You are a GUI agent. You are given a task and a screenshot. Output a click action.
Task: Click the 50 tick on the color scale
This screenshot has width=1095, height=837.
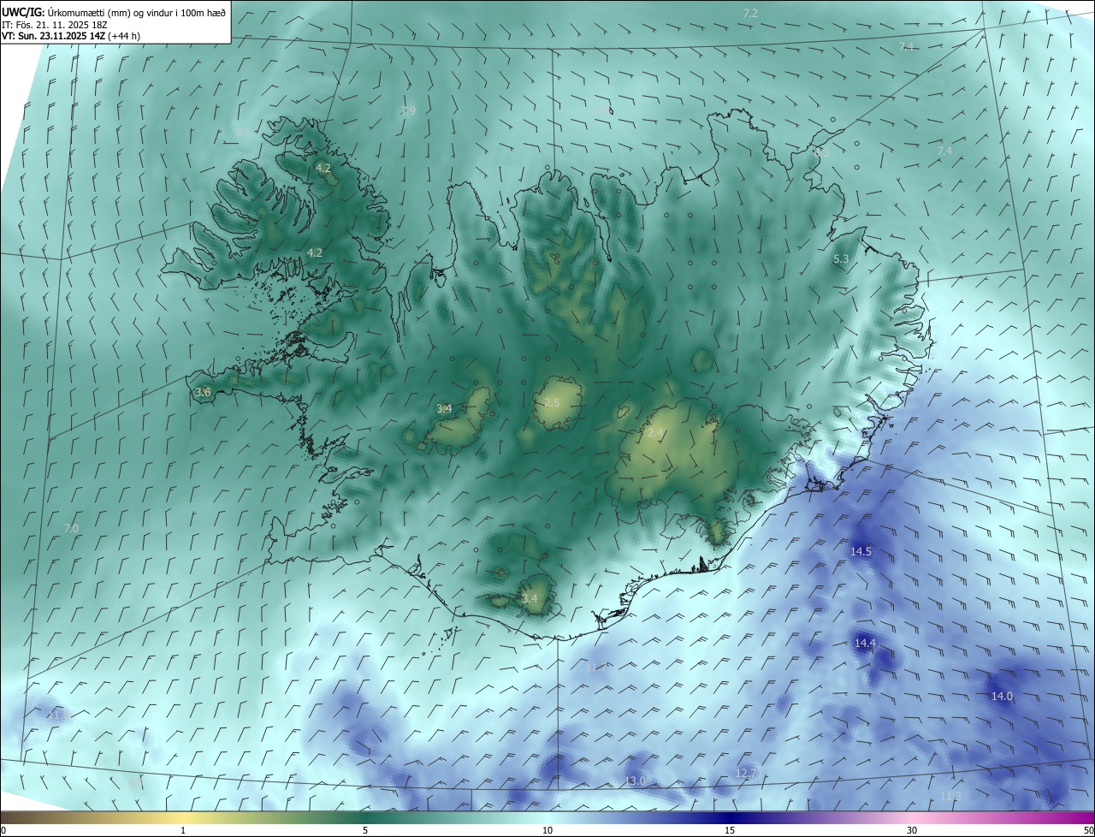(x=1088, y=830)
